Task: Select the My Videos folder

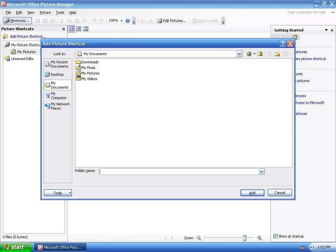Action: point(87,79)
